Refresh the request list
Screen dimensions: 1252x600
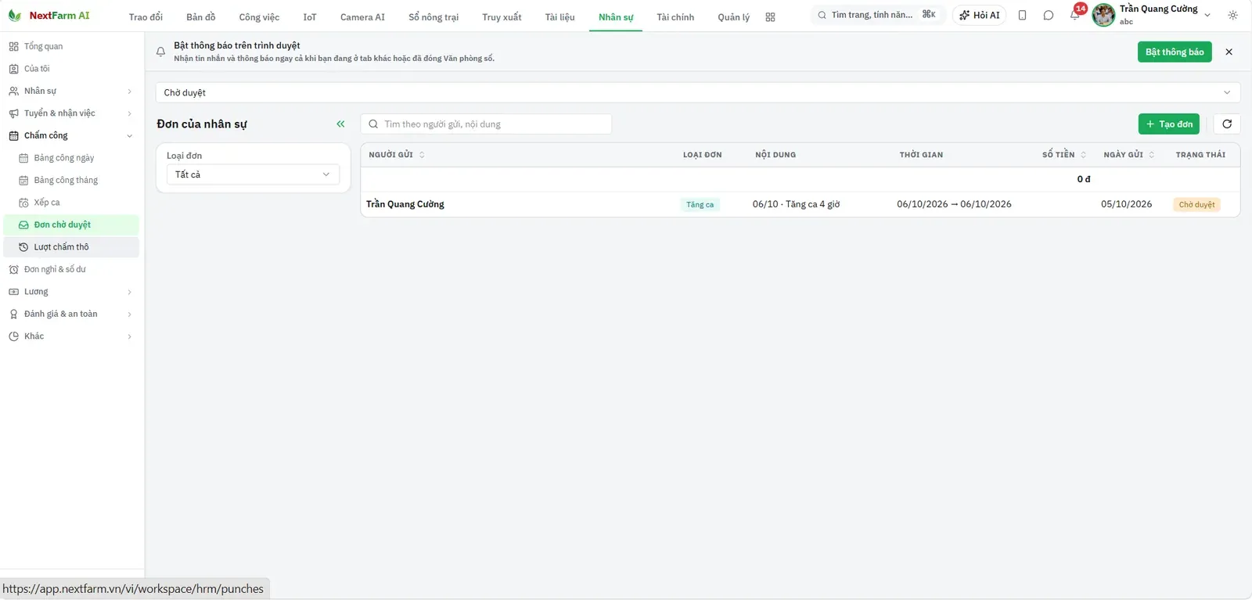[1227, 124]
